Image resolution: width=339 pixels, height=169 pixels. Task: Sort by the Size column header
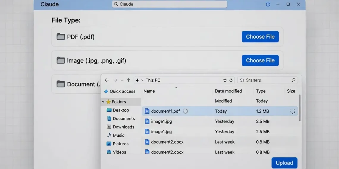point(291,91)
